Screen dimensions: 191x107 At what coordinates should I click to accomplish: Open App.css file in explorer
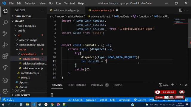24,82
